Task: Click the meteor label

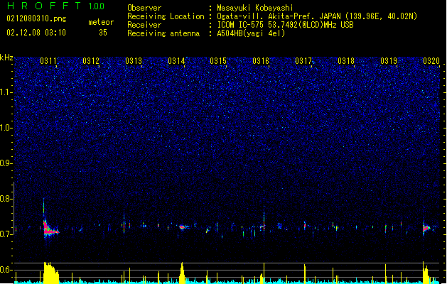Action: point(101,22)
